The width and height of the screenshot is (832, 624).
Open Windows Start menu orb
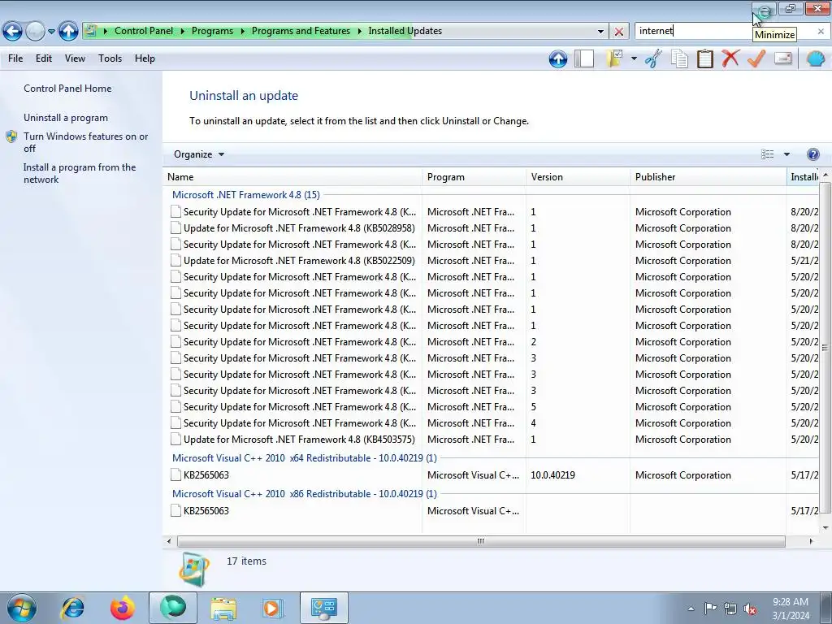pos(22,608)
